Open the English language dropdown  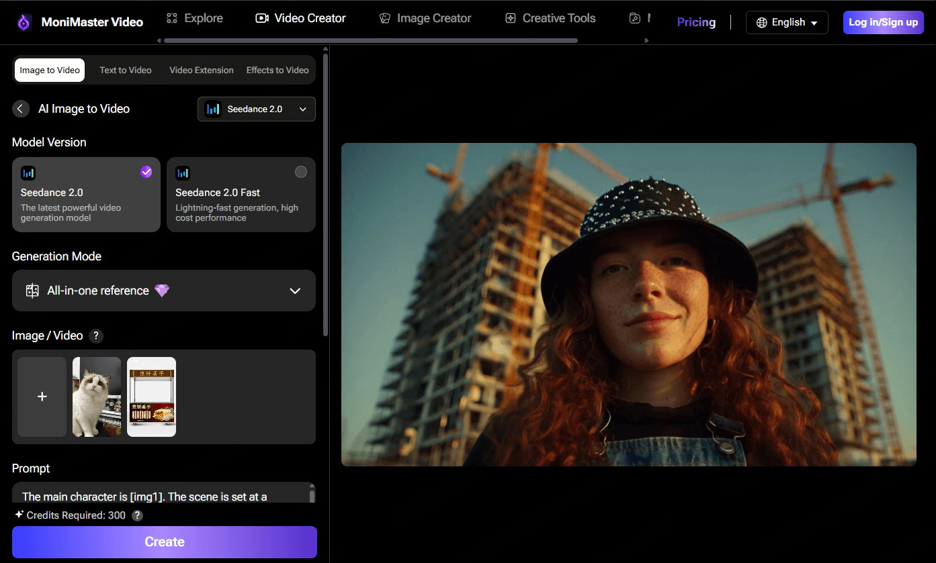[x=787, y=23]
